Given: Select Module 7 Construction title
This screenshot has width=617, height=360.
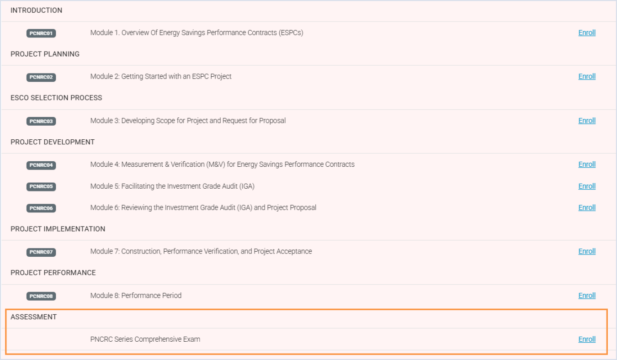Looking at the screenshot, I should [201, 251].
